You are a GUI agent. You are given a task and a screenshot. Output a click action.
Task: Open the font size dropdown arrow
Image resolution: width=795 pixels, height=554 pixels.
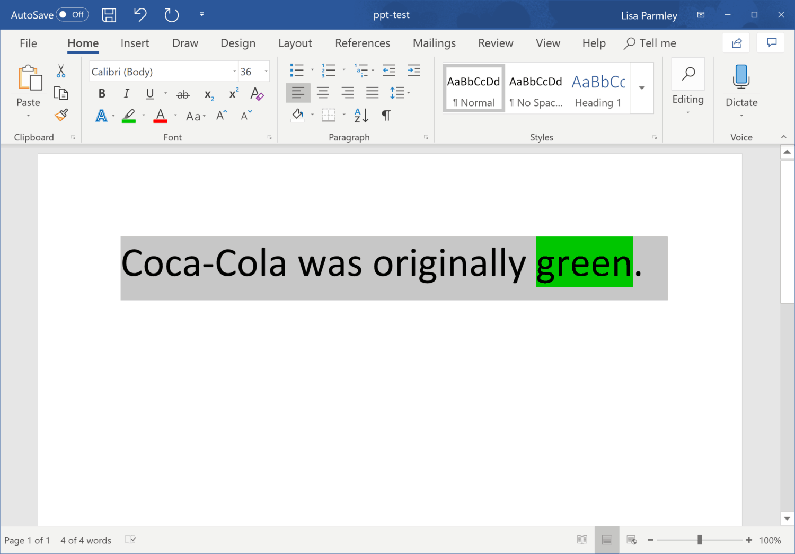click(x=266, y=71)
